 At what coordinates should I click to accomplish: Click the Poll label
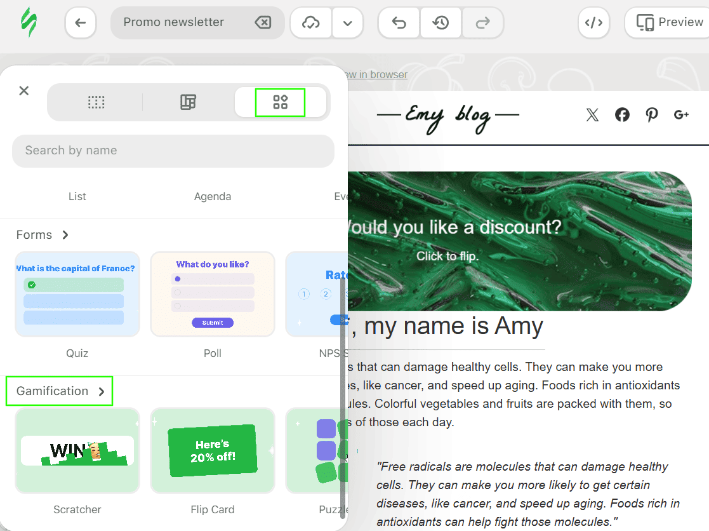[x=213, y=353]
